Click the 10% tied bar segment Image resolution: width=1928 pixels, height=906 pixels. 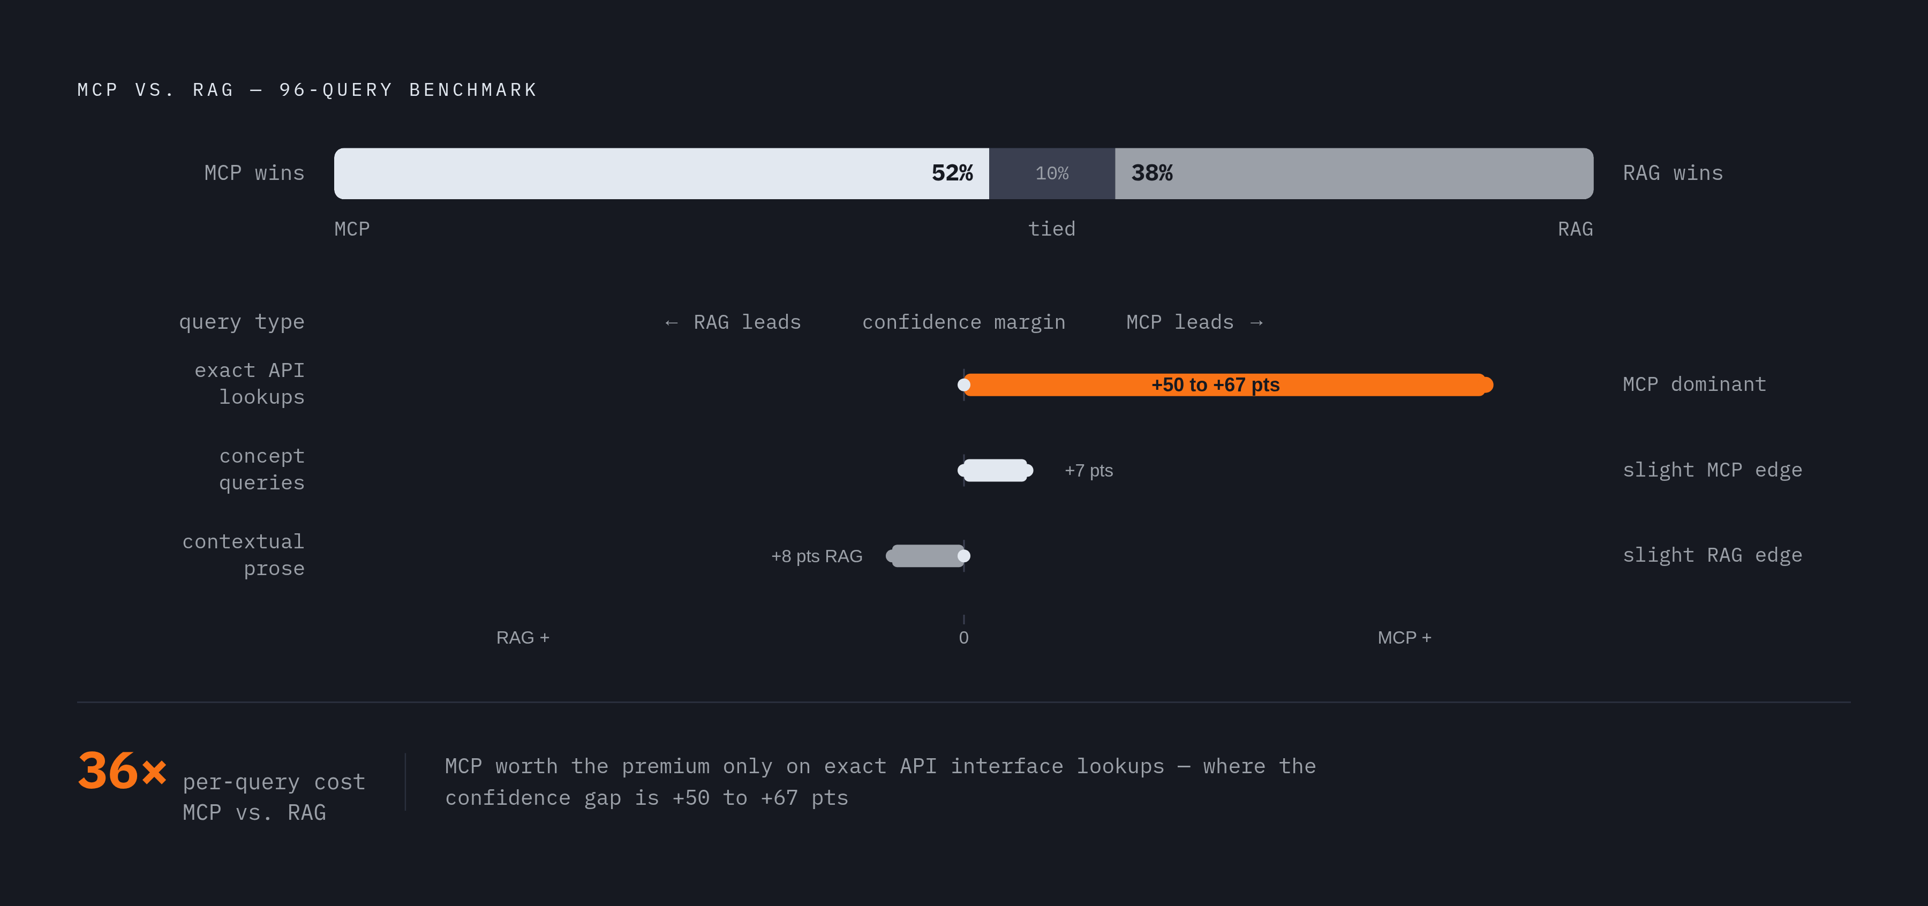tap(1052, 173)
